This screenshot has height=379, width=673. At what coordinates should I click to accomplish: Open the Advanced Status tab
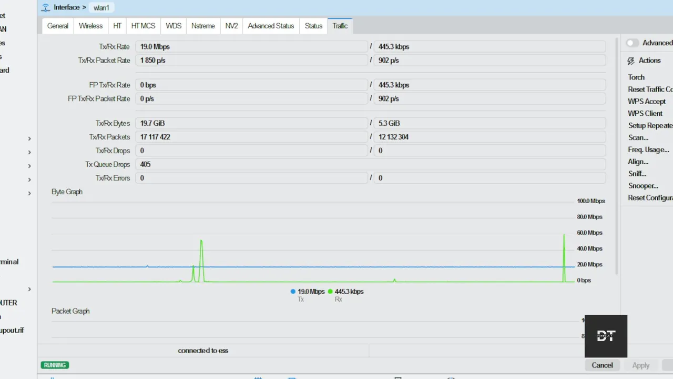click(271, 26)
